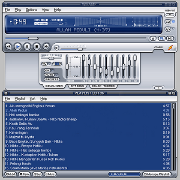Open the Playlist Editor window menu icon
This screenshot has height=180, width=180.
[x=6, y=93]
